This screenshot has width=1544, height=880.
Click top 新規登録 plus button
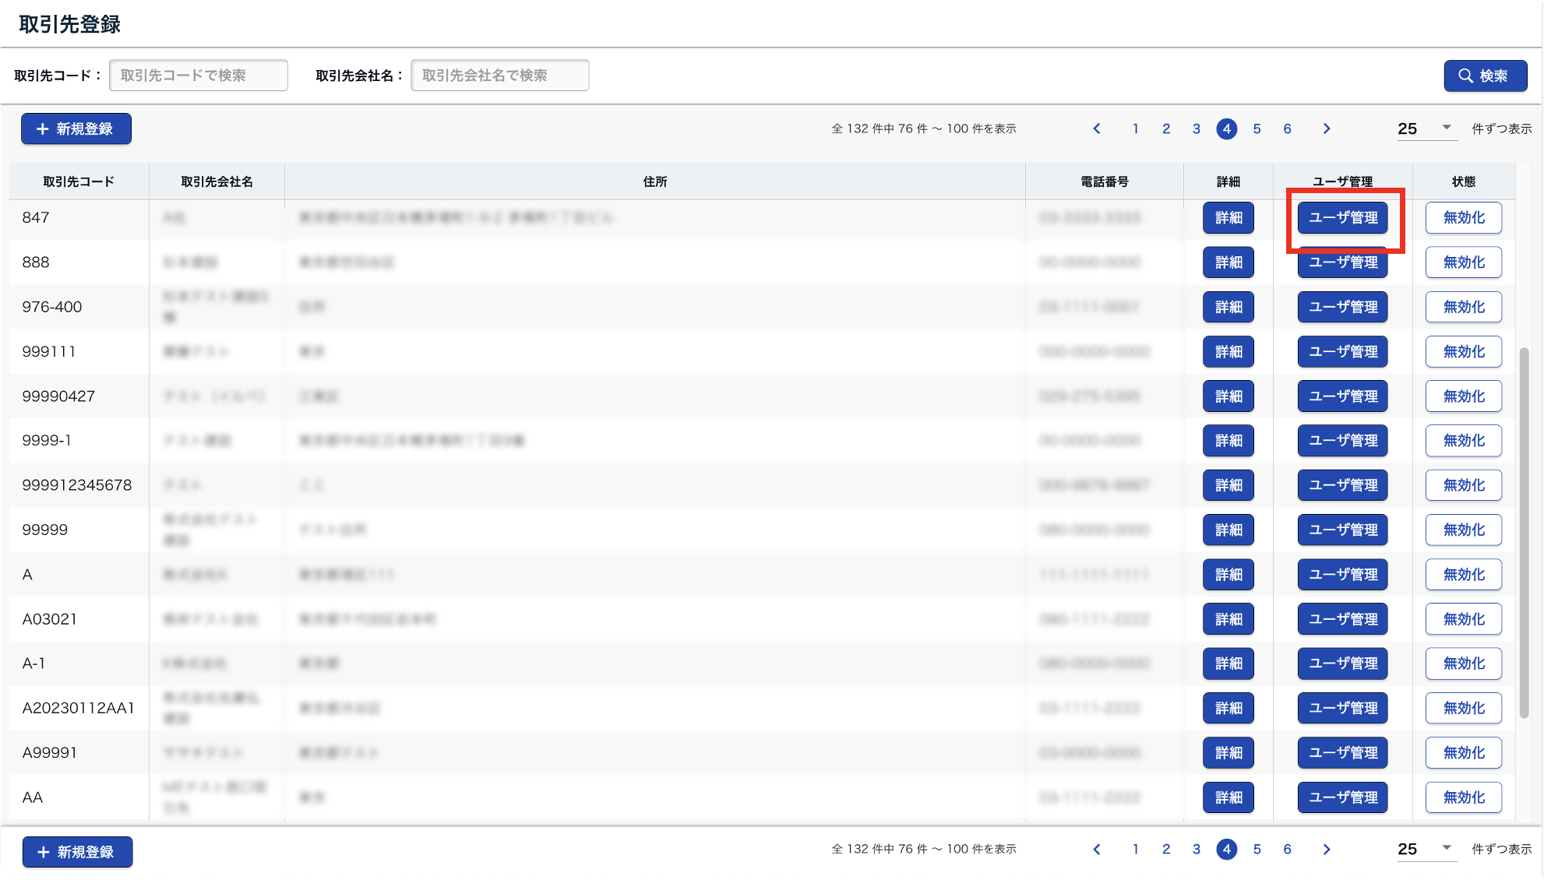(x=76, y=128)
